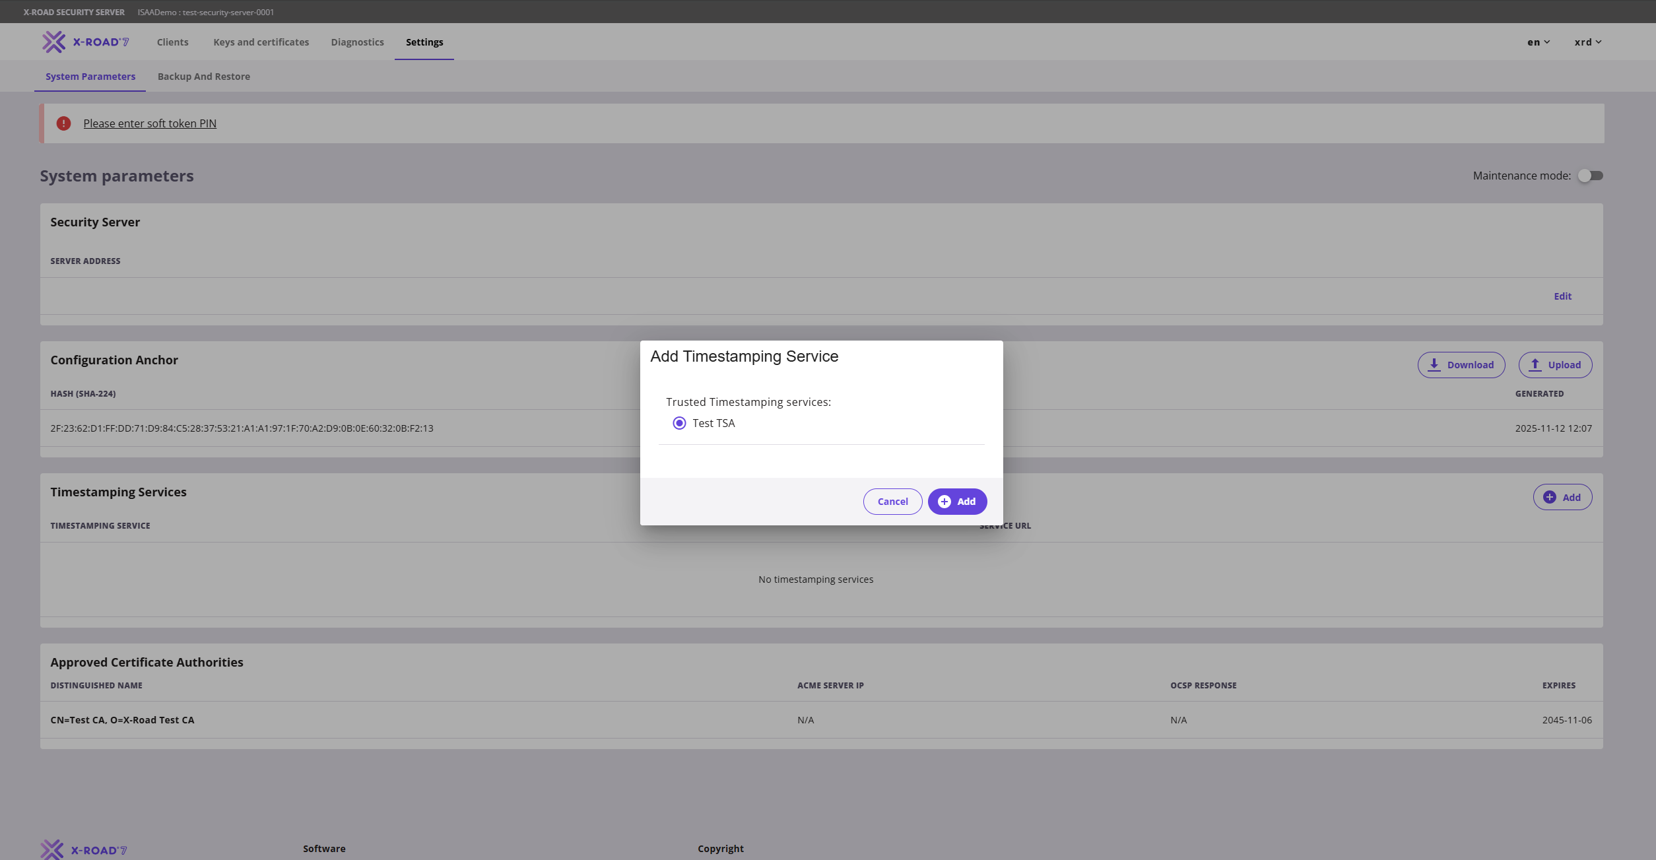Click the X-Road 7 logo in the footer

[83, 849]
